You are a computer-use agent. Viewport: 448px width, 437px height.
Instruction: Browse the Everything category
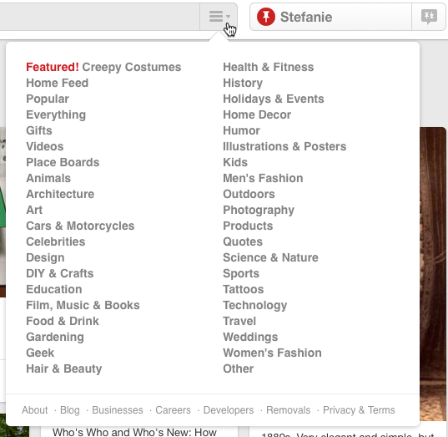tap(56, 114)
